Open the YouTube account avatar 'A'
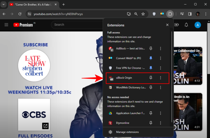This screenshot has height=138, width=210. click(x=198, y=25)
